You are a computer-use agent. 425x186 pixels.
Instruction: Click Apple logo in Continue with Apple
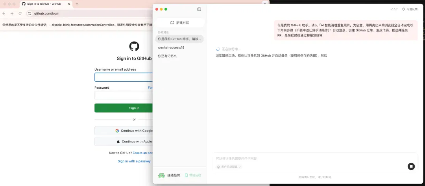tap(118, 141)
